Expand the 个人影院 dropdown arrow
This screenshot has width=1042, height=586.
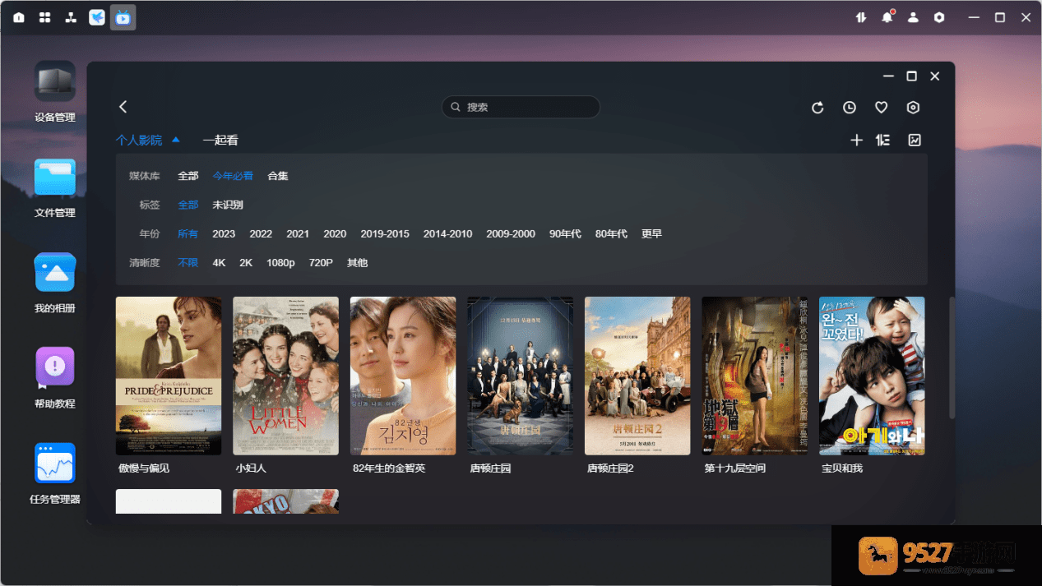[x=176, y=141]
